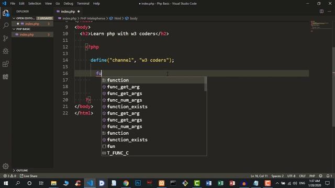Viewport: 335px width, 188px height.
Task: Open the Help menu
Action: tap(96, 4)
